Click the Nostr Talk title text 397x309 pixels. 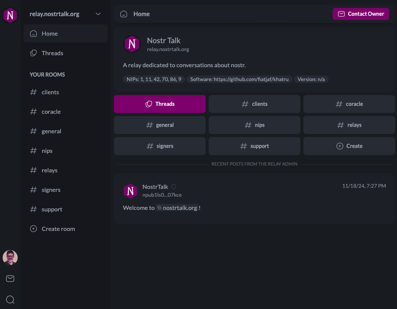tap(164, 41)
